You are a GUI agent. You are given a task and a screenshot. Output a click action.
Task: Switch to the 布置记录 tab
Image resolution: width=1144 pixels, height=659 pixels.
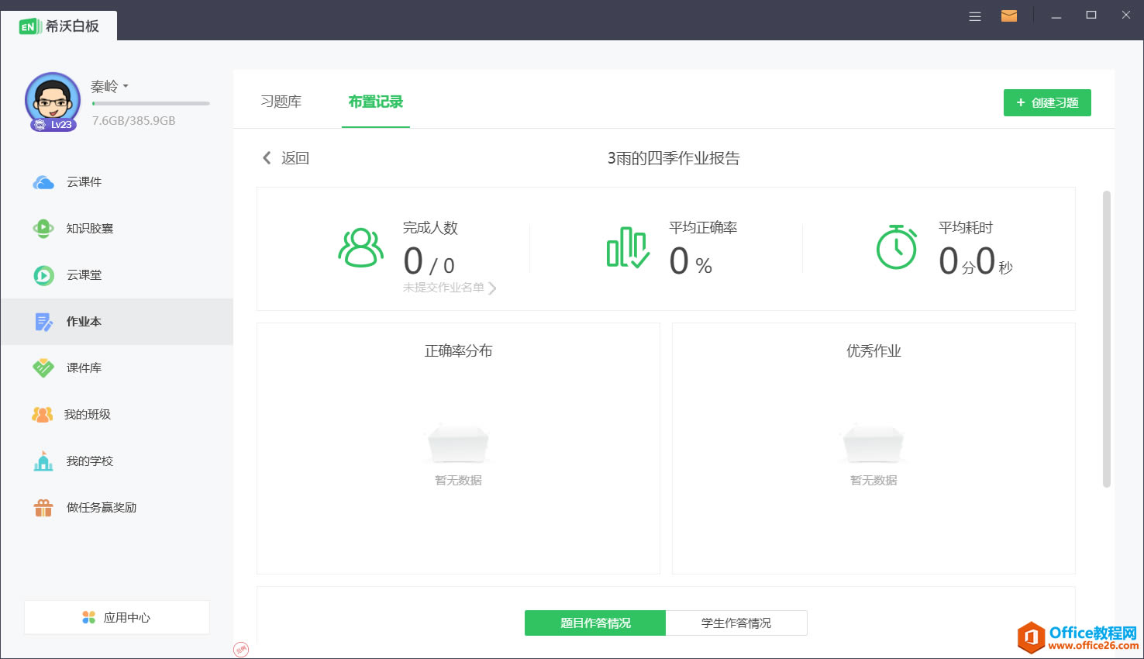point(376,102)
